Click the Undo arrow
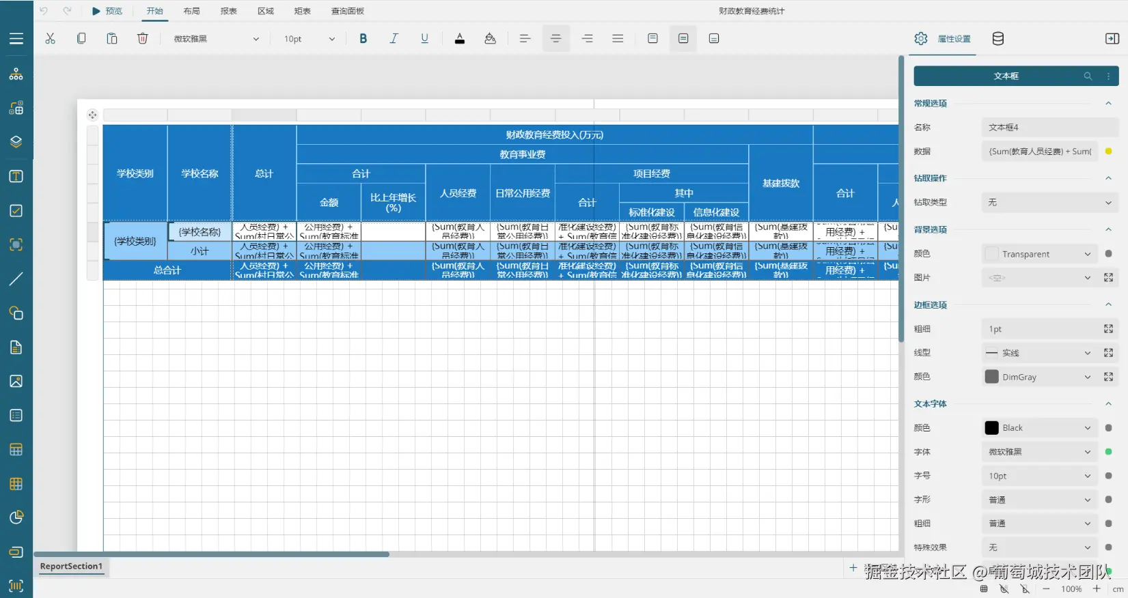 [44, 11]
